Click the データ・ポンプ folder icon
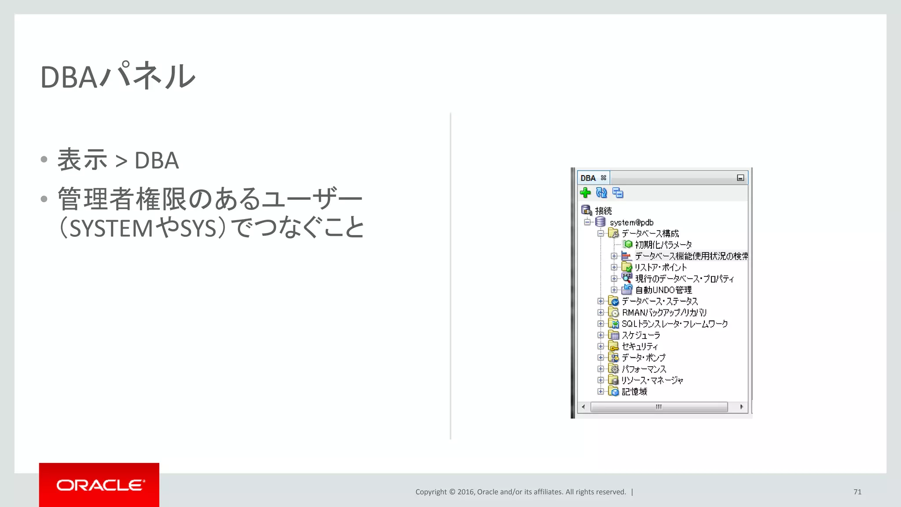This screenshot has width=901, height=507. tap(614, 357)
